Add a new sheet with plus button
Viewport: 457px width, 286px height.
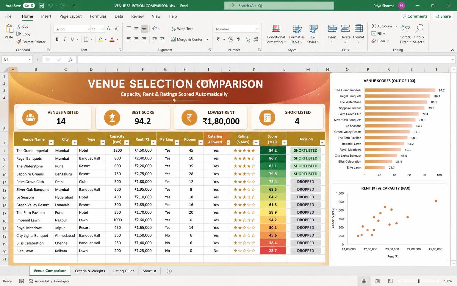point(169,271)
